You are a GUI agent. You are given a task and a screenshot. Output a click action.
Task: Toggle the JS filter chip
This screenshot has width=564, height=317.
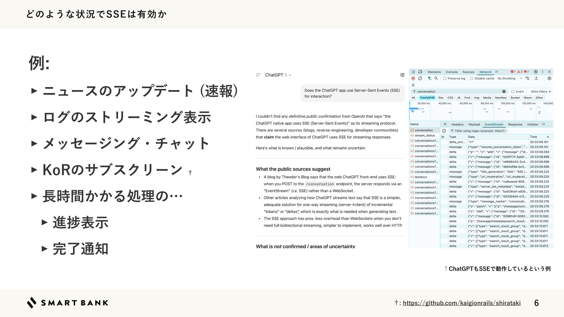[x=459, y=98]
